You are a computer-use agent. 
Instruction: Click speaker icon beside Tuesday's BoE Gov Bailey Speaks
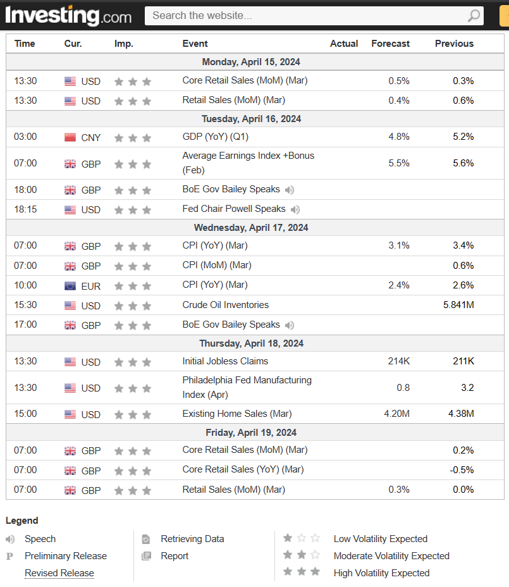click(x=289, y=190)
